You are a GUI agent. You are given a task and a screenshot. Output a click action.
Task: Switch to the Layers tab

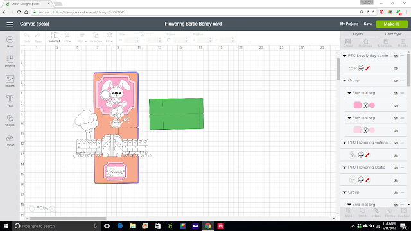tap(358, 34)
